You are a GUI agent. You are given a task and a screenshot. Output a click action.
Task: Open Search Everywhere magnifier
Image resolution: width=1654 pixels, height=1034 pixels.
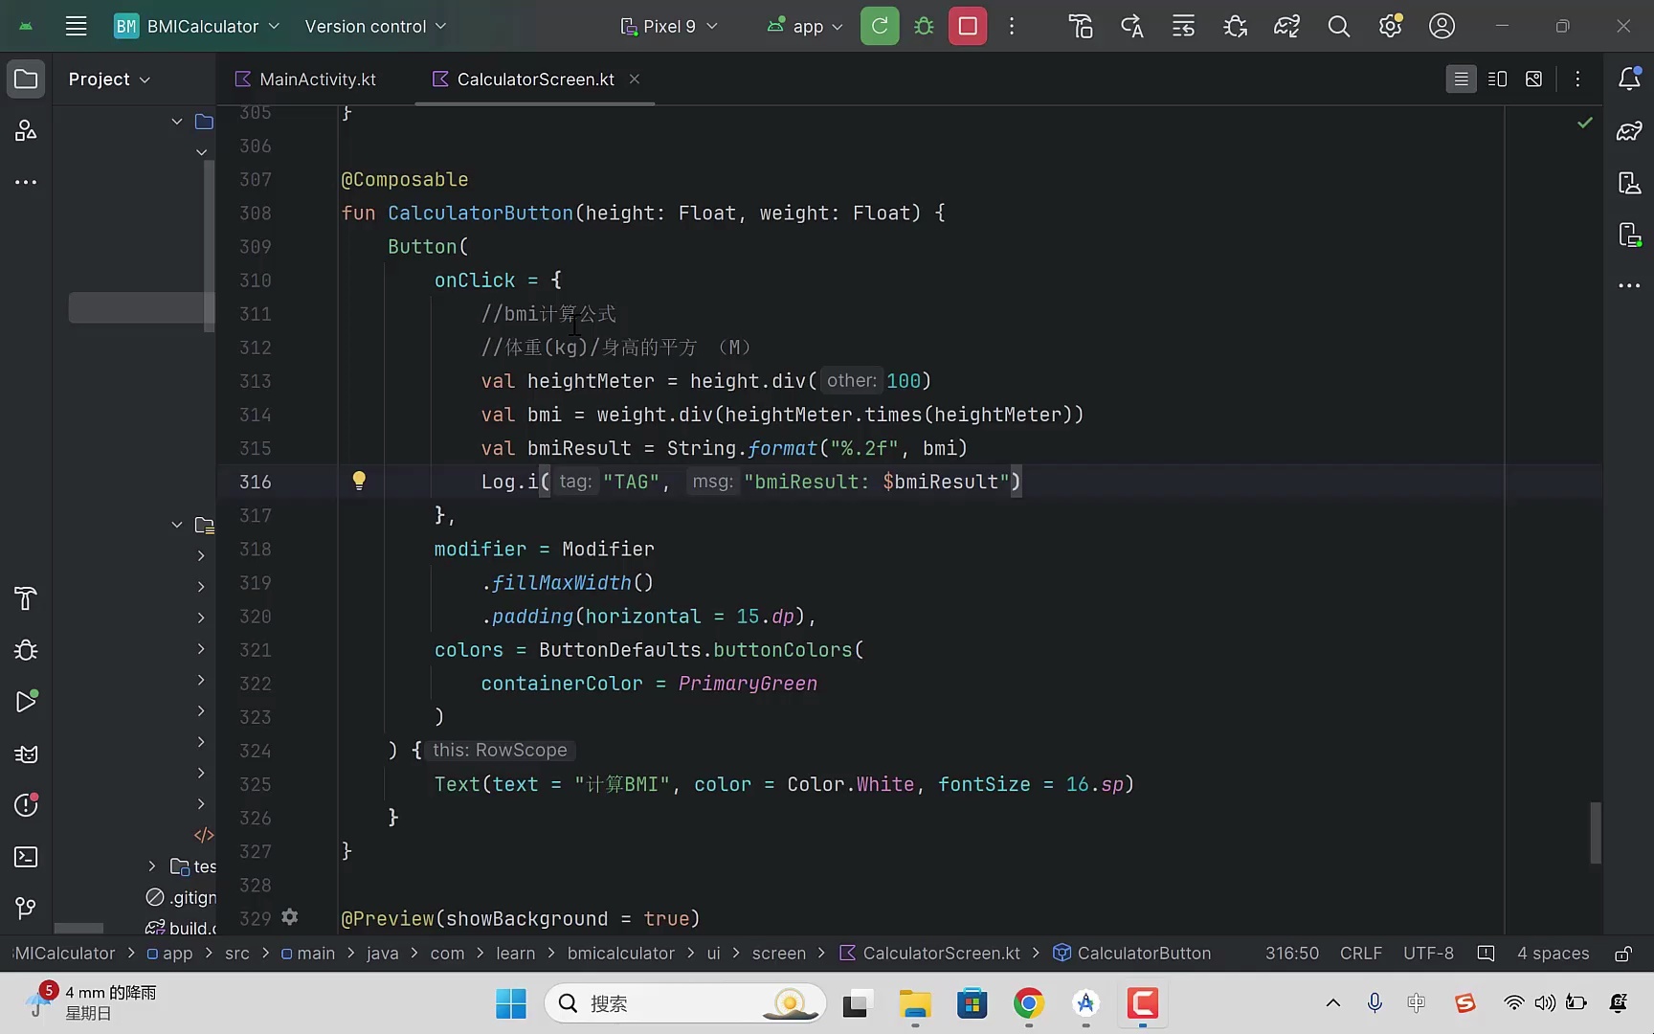point(1338,26)
